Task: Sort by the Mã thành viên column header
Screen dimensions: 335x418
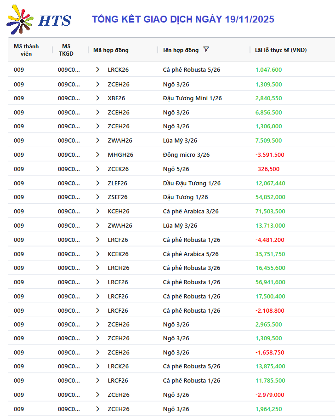Action: pos(26,50)
